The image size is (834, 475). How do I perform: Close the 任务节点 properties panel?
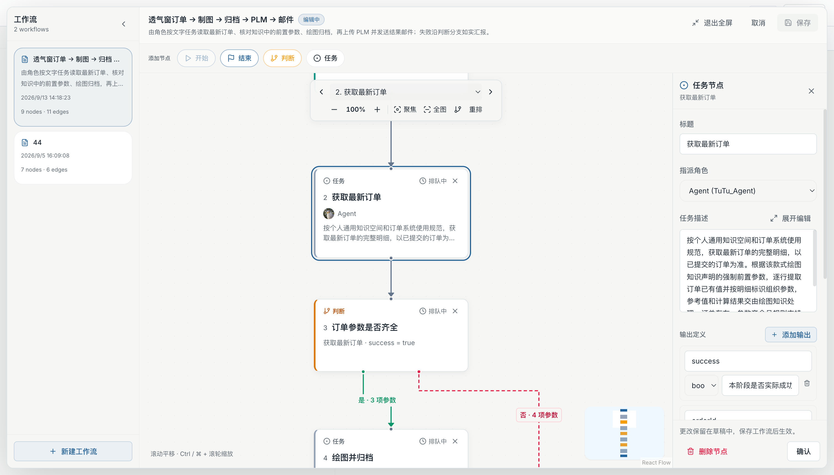click(x=811, y=91)
